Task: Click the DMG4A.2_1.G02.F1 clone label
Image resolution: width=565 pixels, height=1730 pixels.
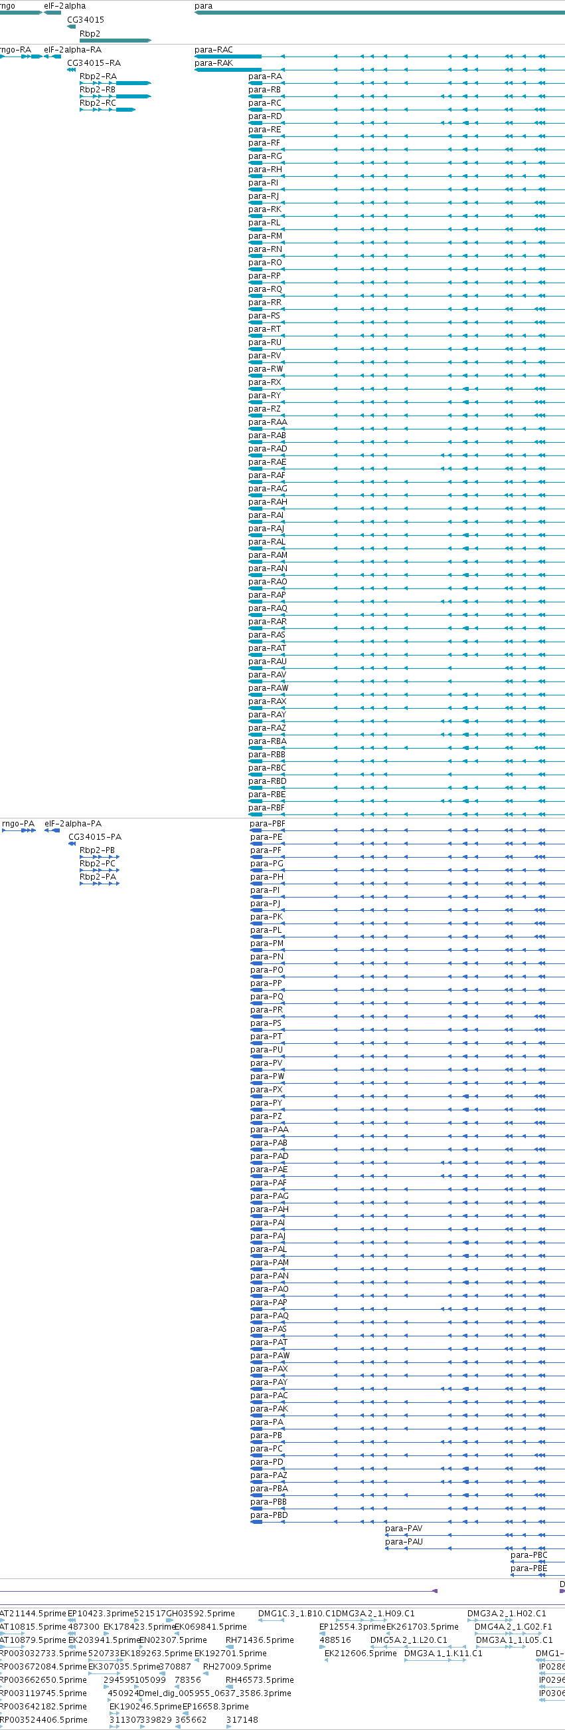Action: (x=513, y=1627)
